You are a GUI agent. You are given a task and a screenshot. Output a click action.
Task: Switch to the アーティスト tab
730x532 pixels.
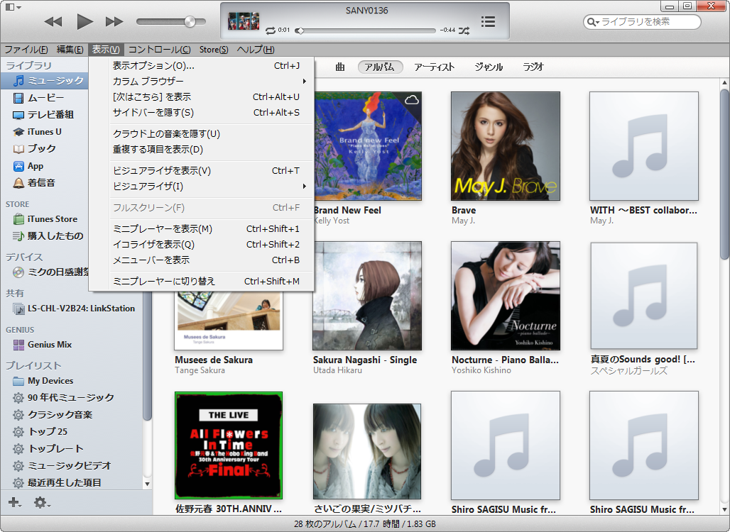click(x=435, y=67)
